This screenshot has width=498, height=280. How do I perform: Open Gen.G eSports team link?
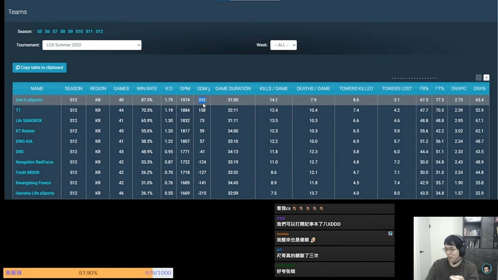(29, 100)
